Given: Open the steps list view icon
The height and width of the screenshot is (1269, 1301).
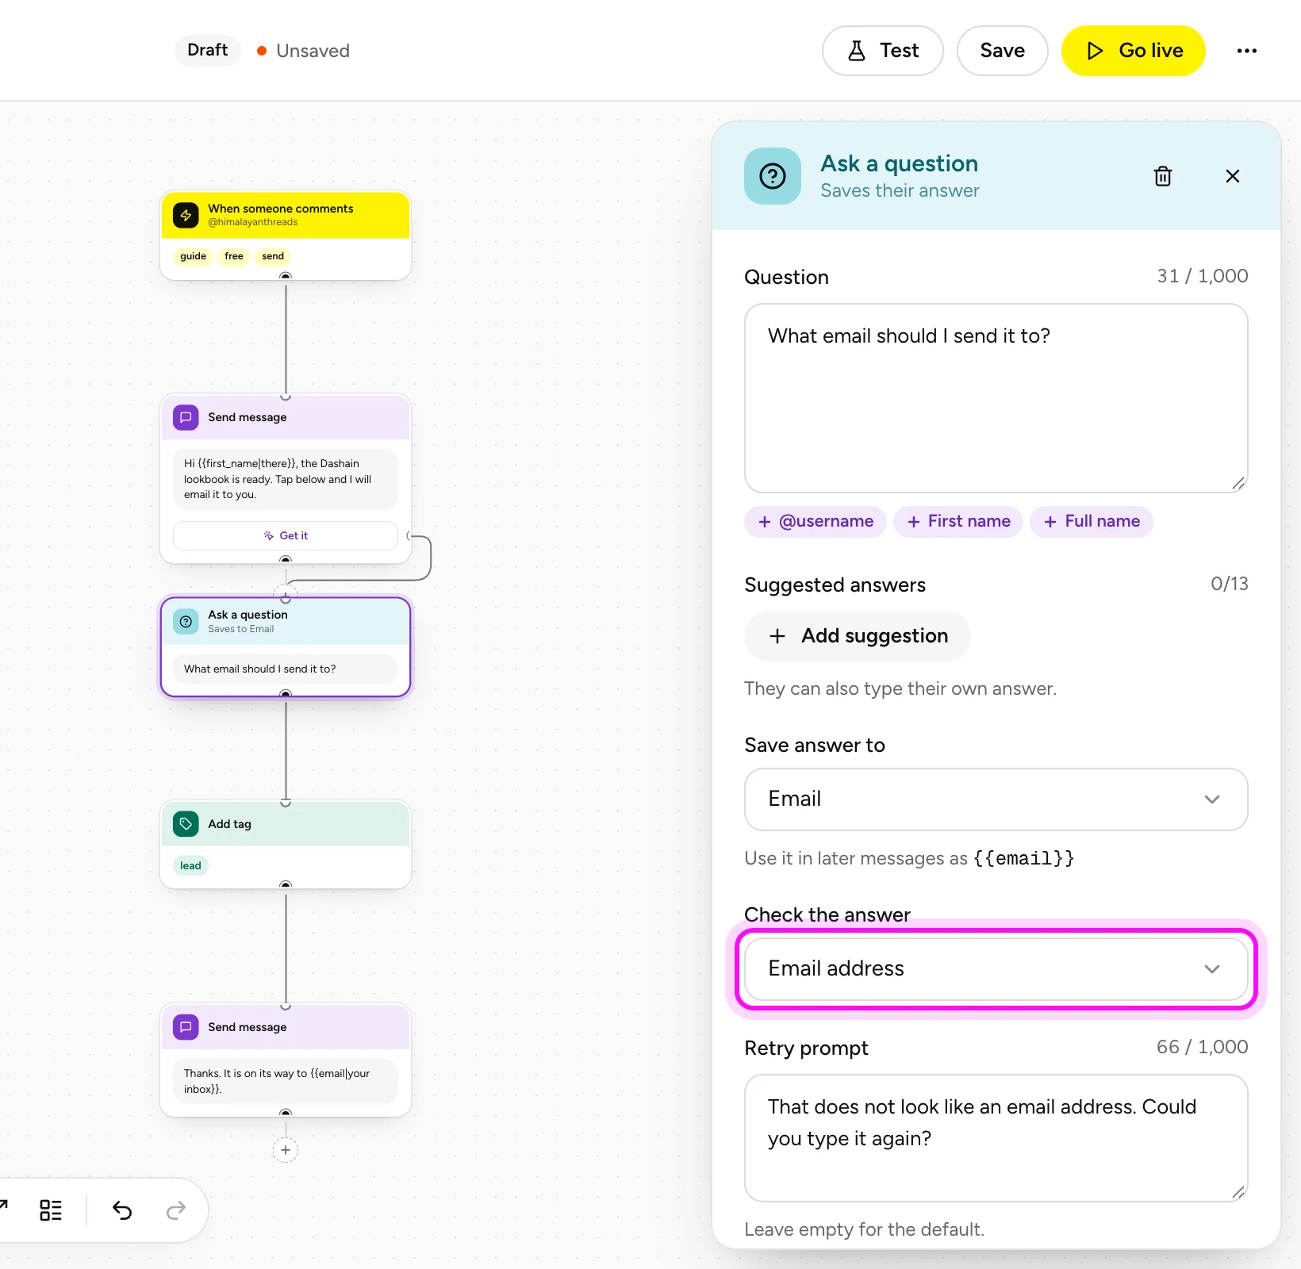Looking at the screenshot, I should pyautogui.click(x=51, y=1210).
